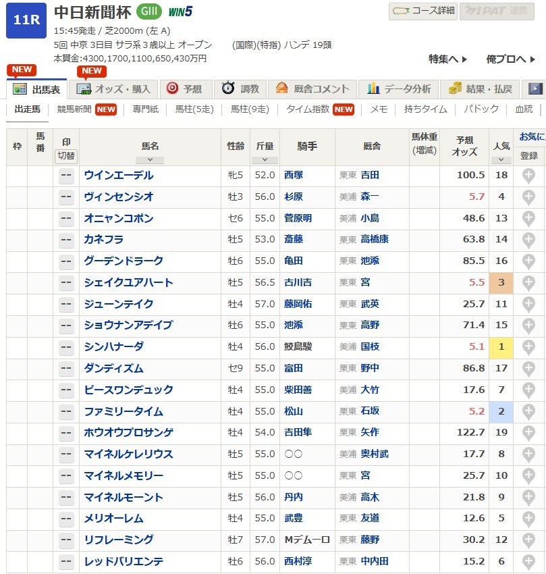Open the 調教 stopwatch tab

point(240,89)
